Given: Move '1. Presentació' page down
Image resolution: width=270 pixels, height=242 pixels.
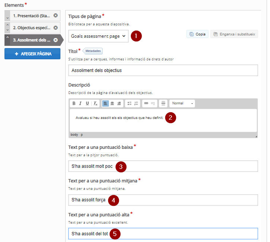Looking at the screenshot, I should [7, 18].
